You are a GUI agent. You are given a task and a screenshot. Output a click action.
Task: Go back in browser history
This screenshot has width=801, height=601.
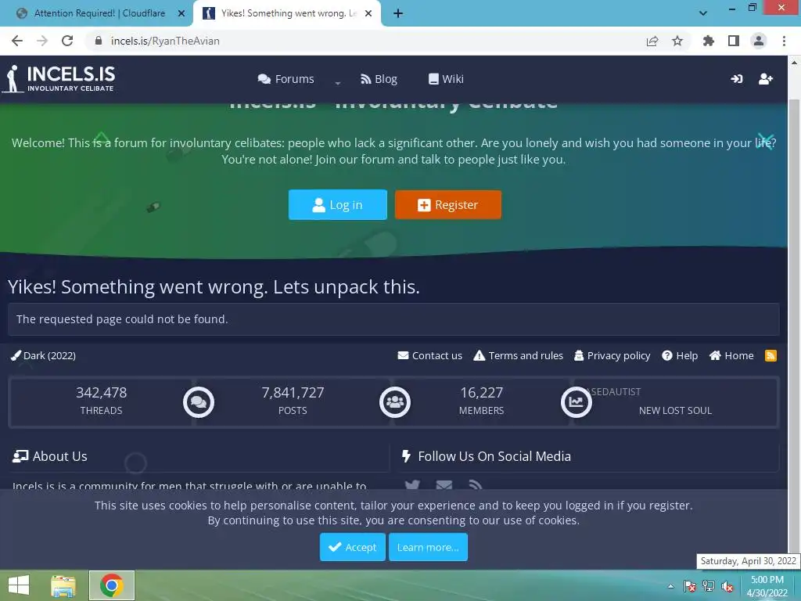pyautogui.click(x=17, y=41)
